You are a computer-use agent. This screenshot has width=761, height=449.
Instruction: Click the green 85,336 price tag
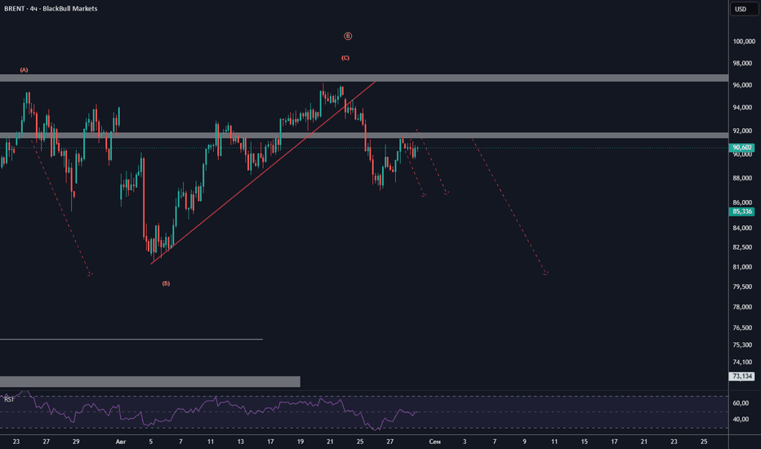tap(741, 211)
